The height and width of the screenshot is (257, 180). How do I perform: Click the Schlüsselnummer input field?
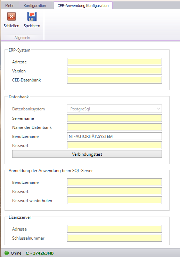pos(114,238)
